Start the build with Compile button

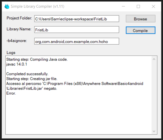140,30
